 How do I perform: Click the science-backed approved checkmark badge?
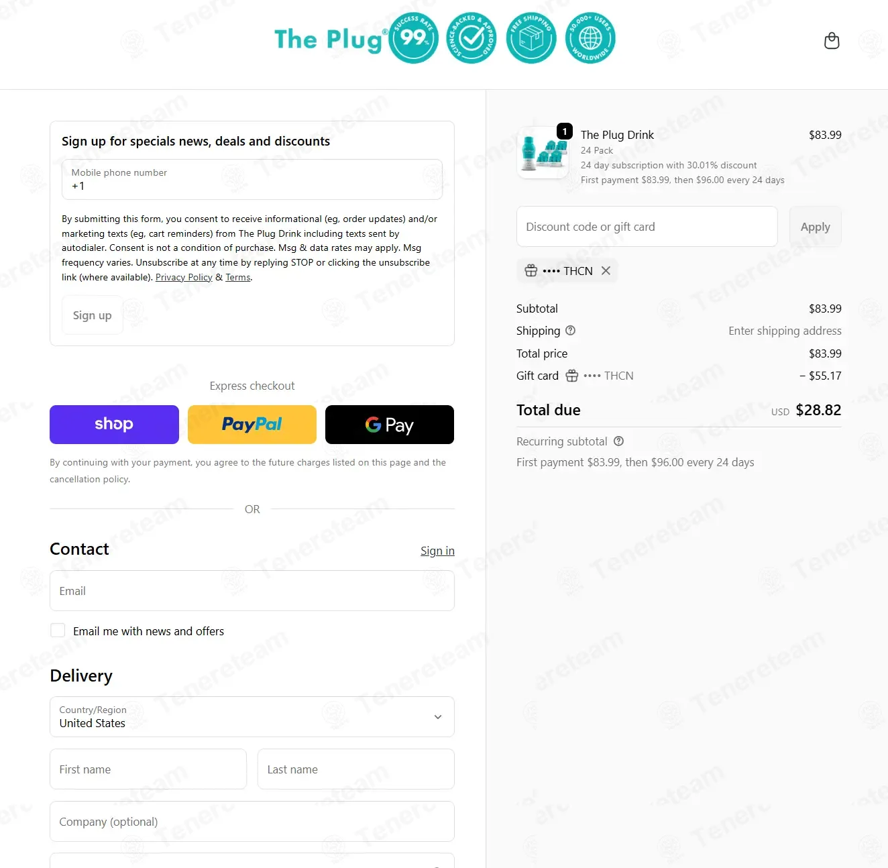[x=472, y=38]
